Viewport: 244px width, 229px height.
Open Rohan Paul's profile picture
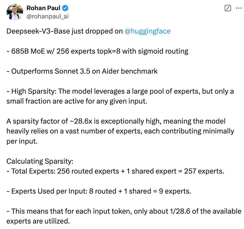pos(14,12)
